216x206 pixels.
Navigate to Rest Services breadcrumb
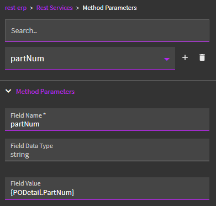(55, 8)
